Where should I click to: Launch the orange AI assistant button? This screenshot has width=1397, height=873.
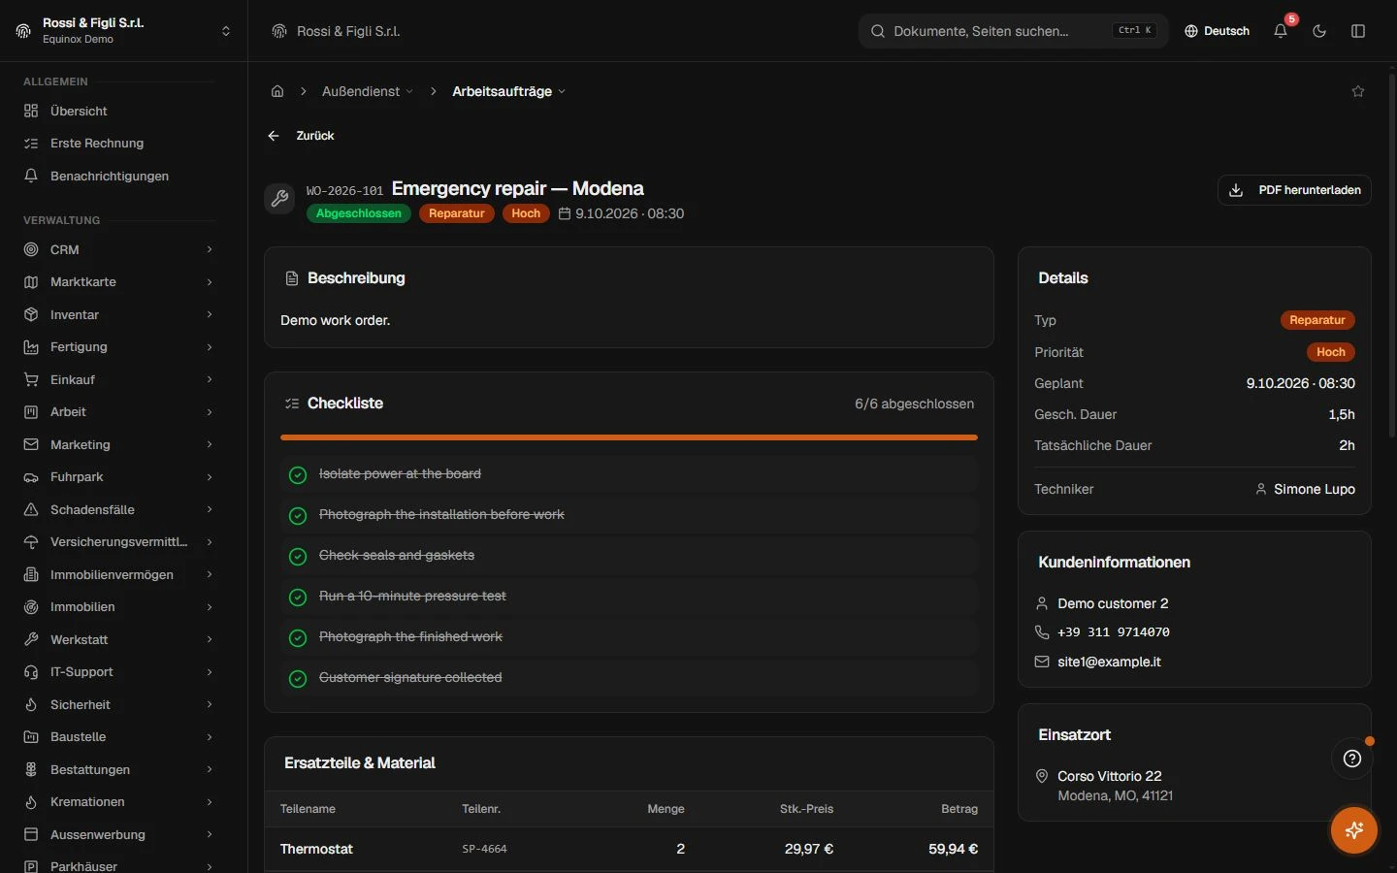coord(1354,830)
